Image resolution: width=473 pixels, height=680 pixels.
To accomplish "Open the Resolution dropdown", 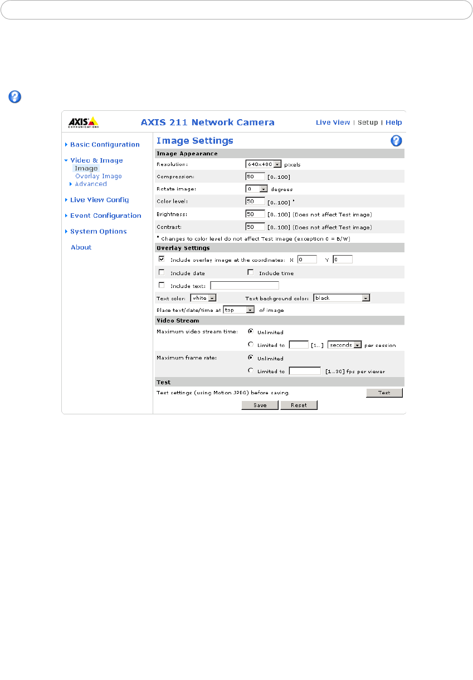I will pos(264,164).
